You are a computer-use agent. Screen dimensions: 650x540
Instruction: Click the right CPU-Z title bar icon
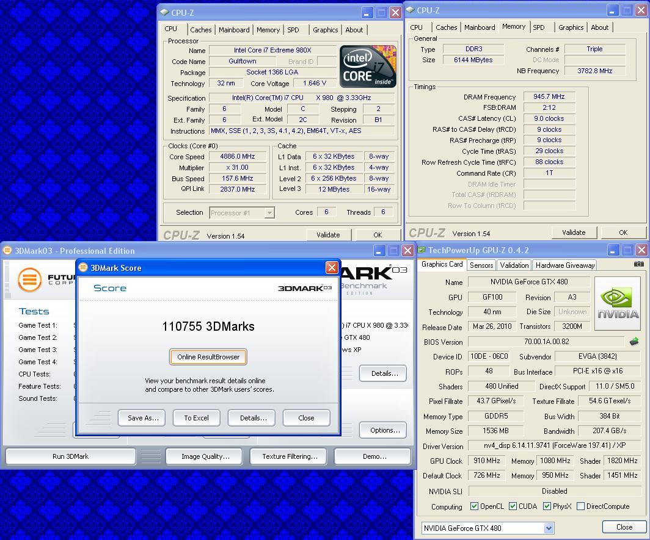pos(410,10)
